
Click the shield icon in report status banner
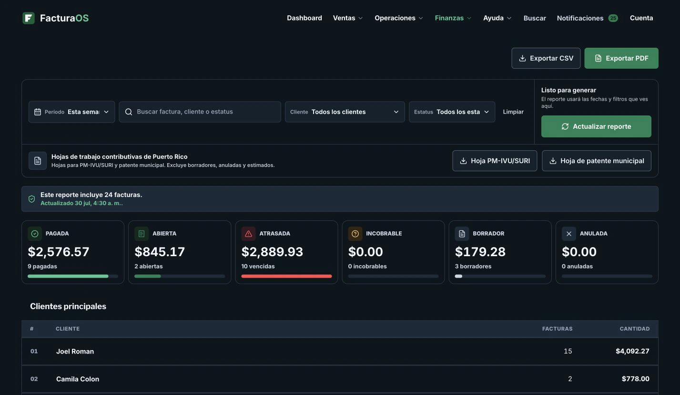pyautogui.click(x=31, y=199)
